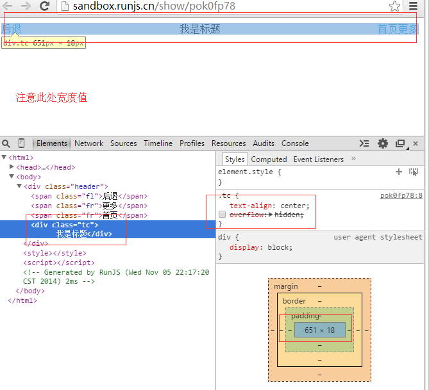Collapse the body node in the DOM tree

click(x=12, y=176)
